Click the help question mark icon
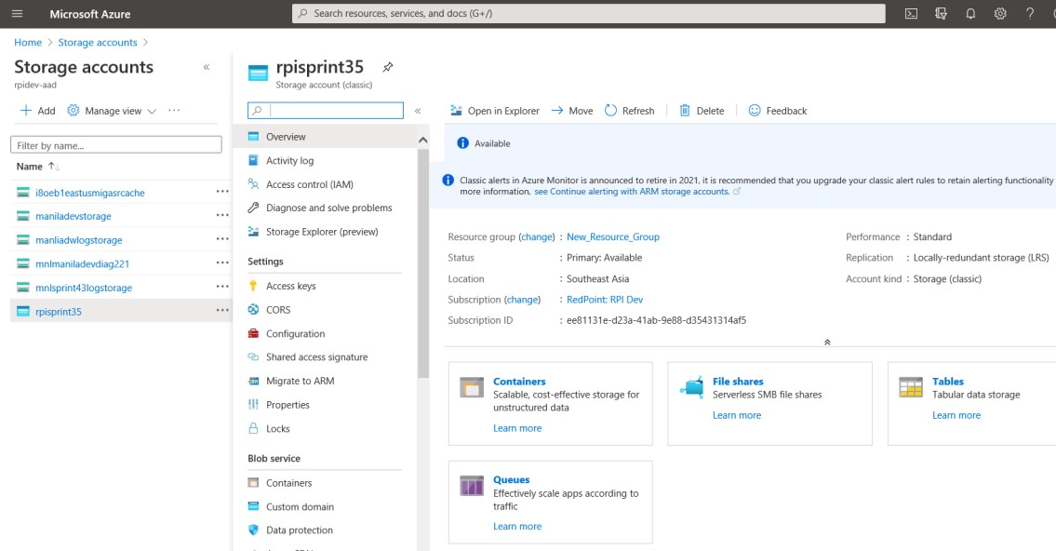 click(x=1030, y=14)
